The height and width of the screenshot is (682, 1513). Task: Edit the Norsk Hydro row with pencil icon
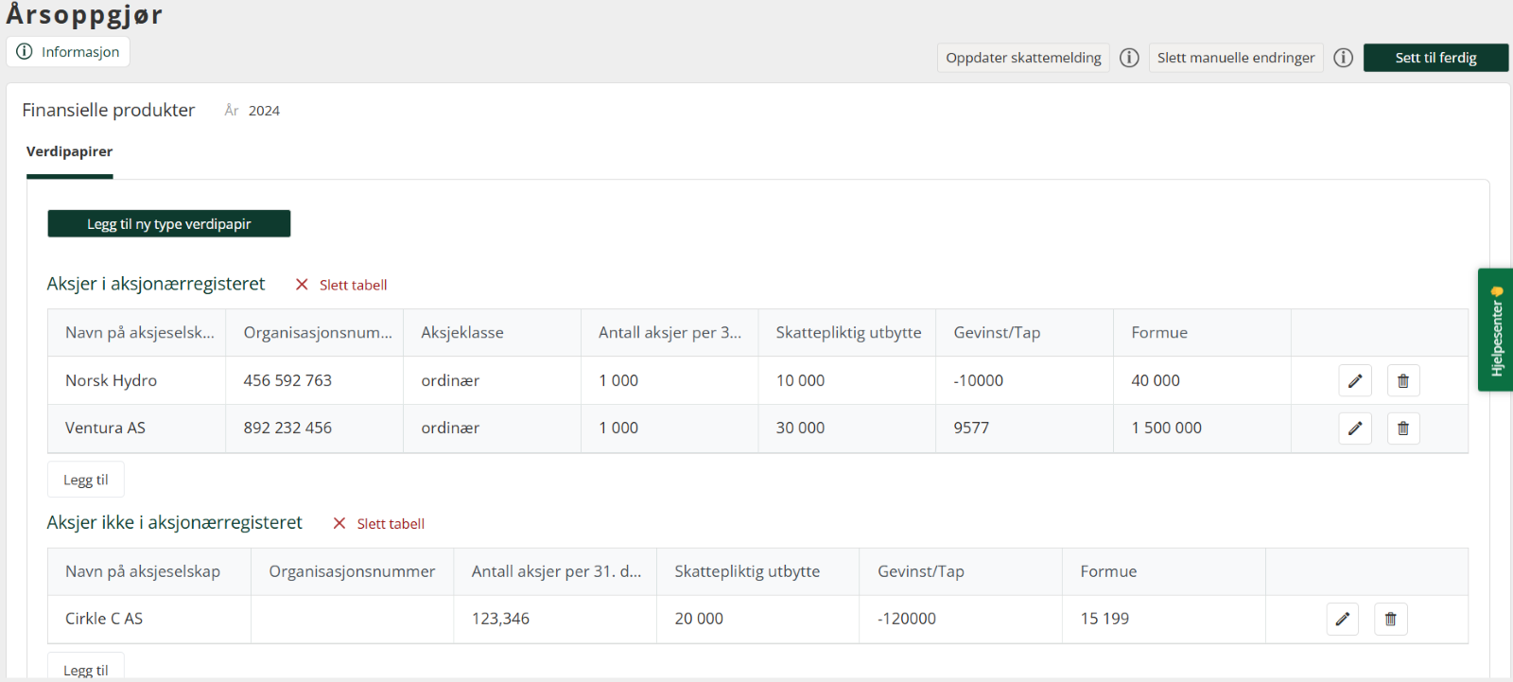click(x=1355, y=380)
